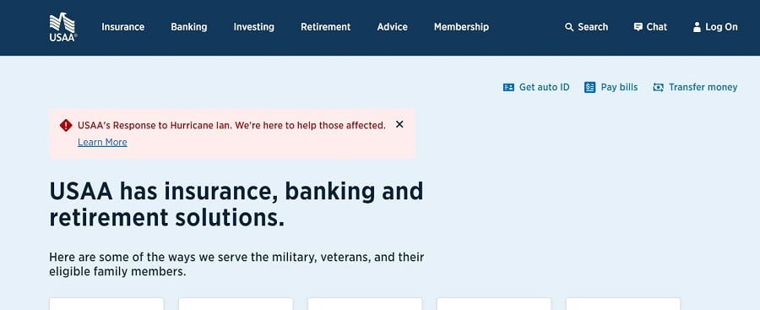Select the Transfer money link text
Viewport: 760px width, 310px height.
click(x=703, y=87)
